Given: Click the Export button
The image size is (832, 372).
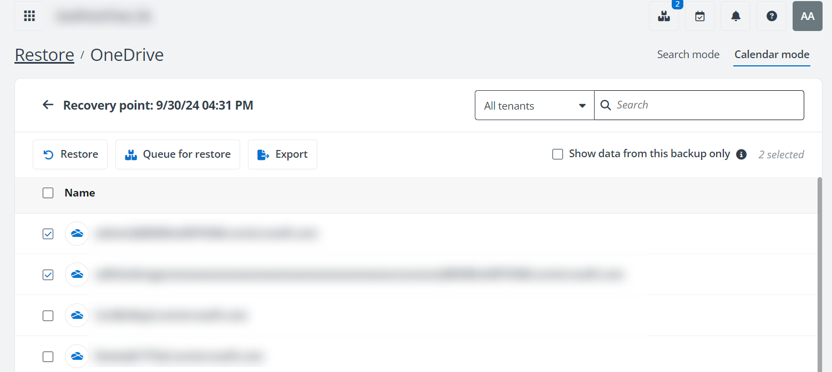Looking at the screenshot, I should (282, 154).
